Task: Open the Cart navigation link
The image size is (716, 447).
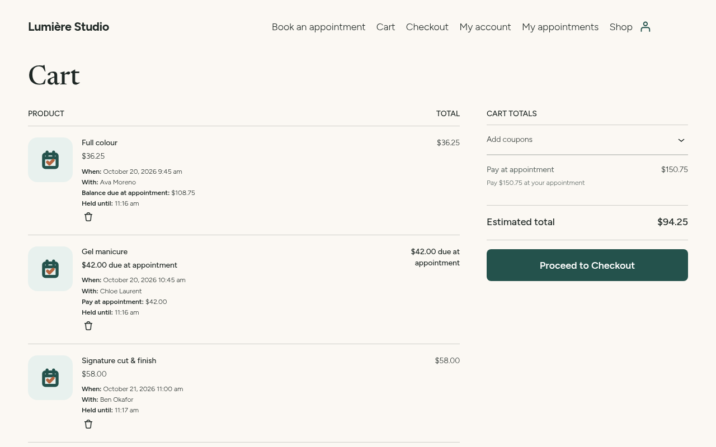Action: (385, 27)
